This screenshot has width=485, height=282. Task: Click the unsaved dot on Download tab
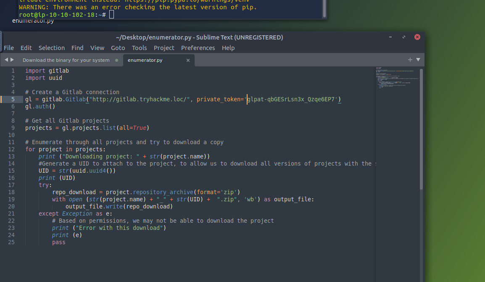pos(116,60)
